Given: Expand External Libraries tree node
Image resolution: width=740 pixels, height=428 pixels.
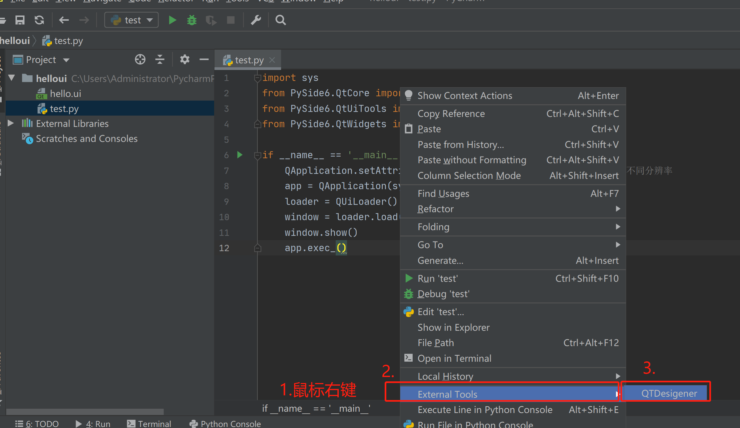Looking at the screenshot, I should [x=11, y=123].
